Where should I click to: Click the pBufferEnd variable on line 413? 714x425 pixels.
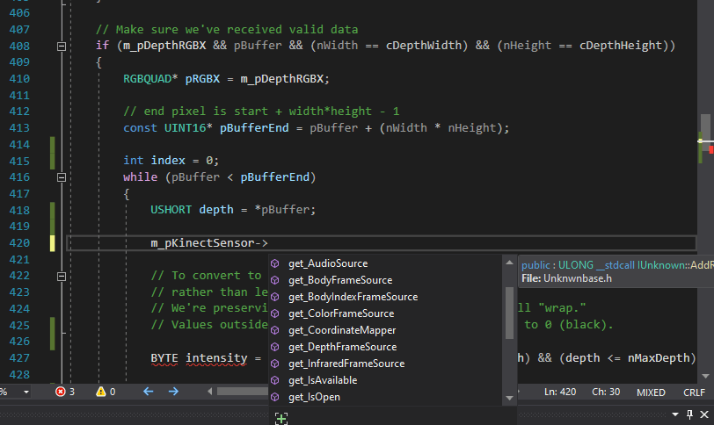(254, 128)
